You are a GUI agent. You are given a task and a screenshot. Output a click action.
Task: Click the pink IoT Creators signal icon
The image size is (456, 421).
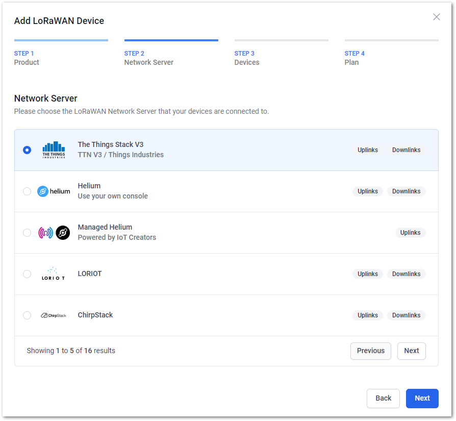tap(46, 233)
